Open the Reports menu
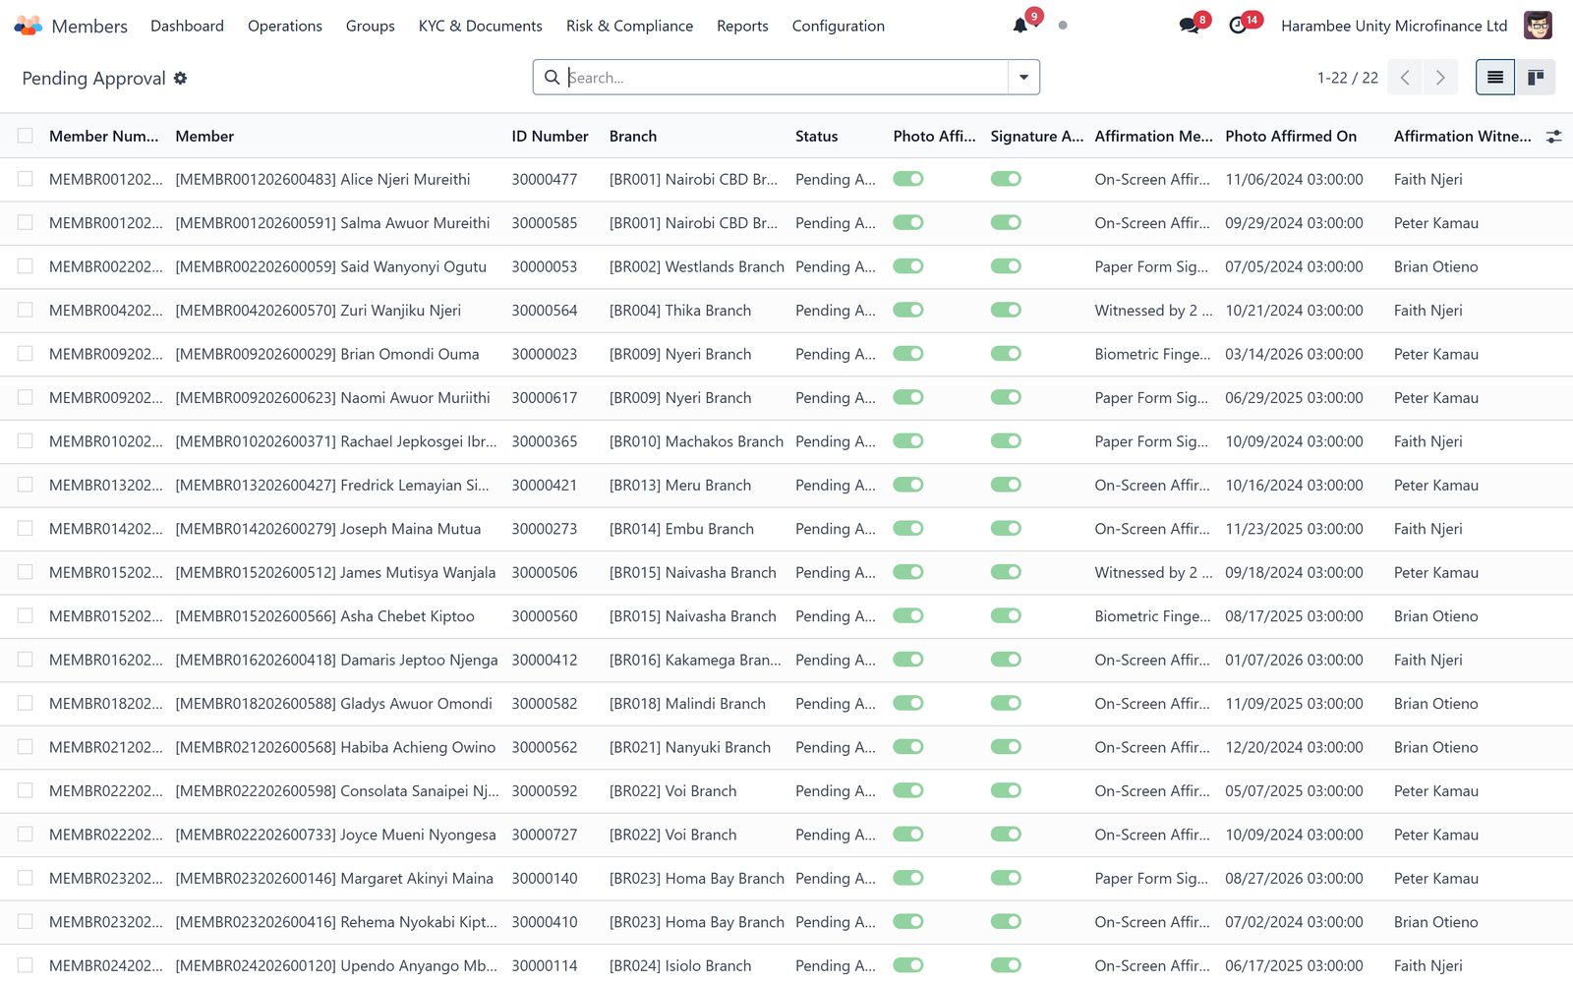The height and width of the screenshot is (983, 1573). 742,26
